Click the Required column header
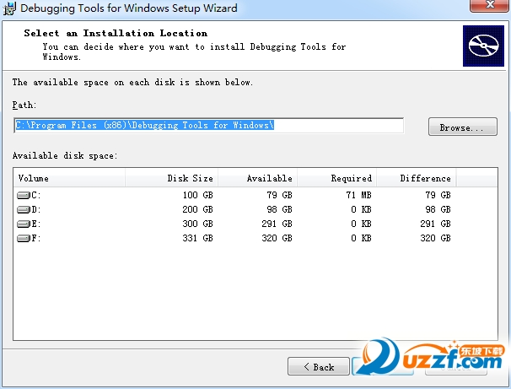 [x=337, y=178]
